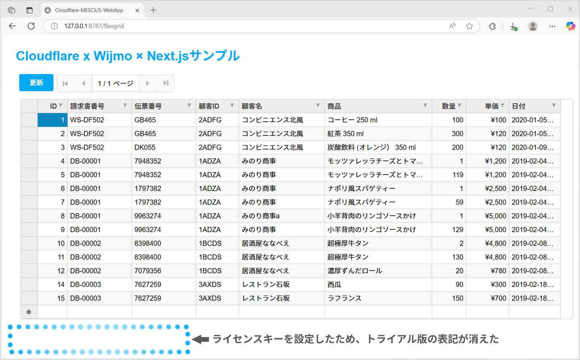Open the filter for the 顧客ID column

click(232, 106)
